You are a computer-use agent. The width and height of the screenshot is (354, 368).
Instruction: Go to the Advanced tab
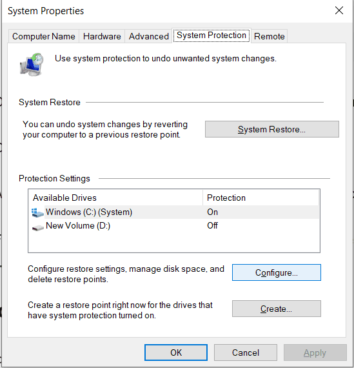149,36
